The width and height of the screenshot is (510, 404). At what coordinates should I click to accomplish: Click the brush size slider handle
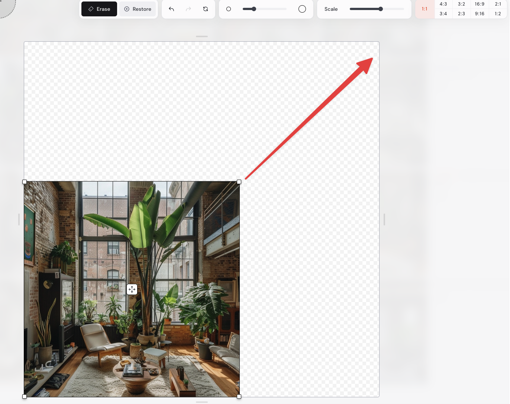[x=254, y=9]
